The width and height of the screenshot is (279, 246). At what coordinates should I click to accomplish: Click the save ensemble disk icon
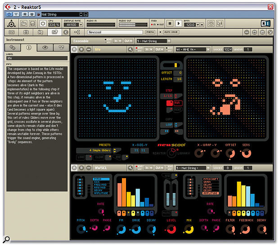(x=32, y=23)
